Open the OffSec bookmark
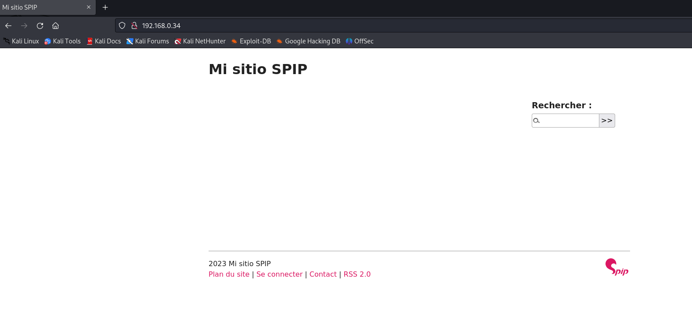Screen dimensions: 692x317 [x=360, y=41]
